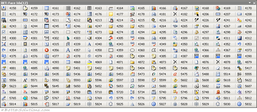Click the blue target circle icon 5832
Screen dimensions: 257x112
pyautogui.click(x=239, y=104)
